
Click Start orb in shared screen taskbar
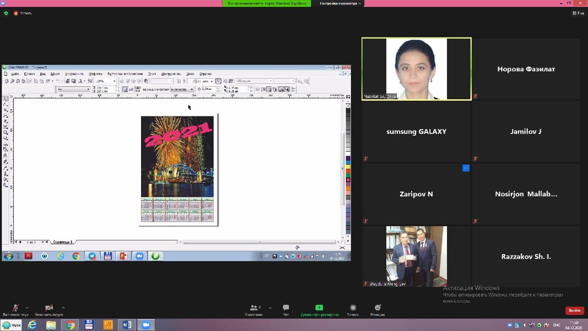[8, 256]
